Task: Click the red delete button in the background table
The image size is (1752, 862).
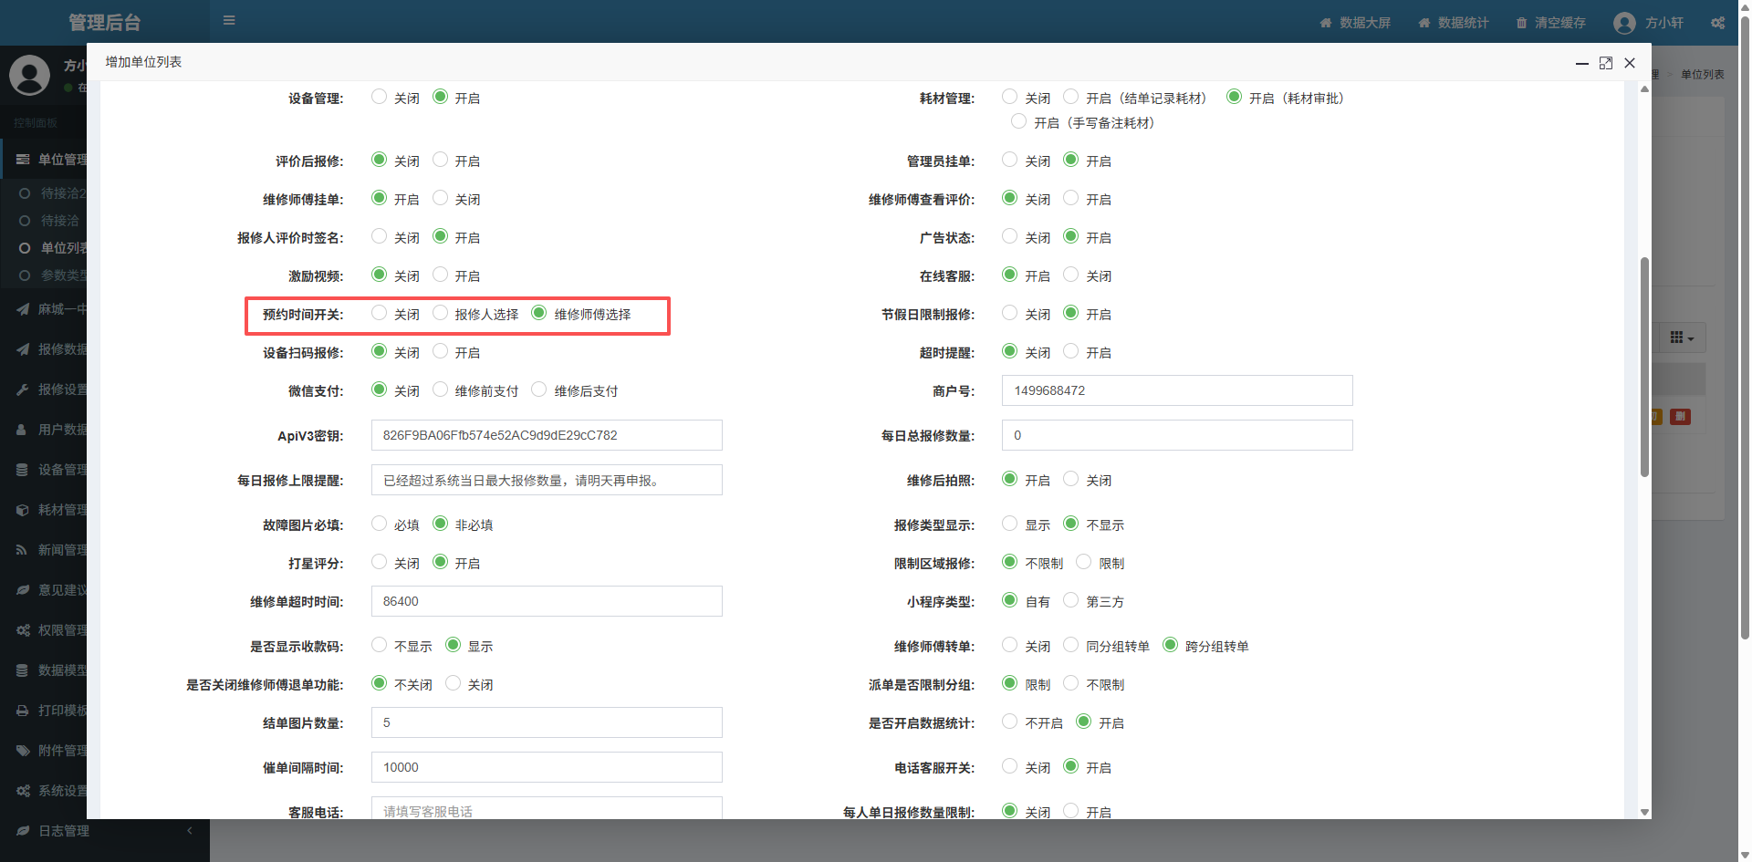Action: pos(1680,417)
